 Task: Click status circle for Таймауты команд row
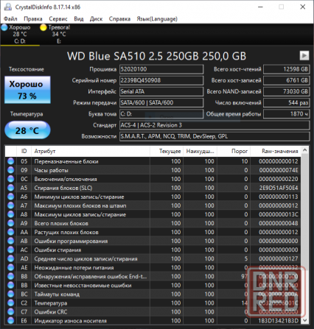coord(10,294)
